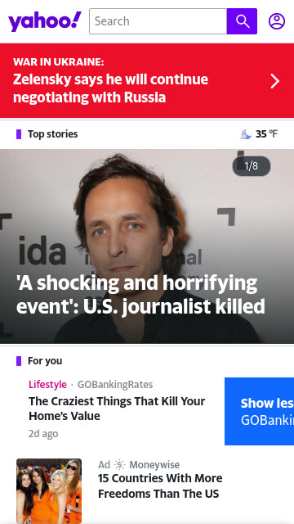Click the Yahoo logo

point(45,21)
